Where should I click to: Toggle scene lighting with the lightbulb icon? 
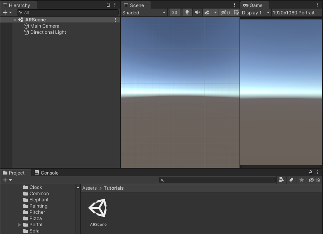pyautogui.click(x=187, y=12)
